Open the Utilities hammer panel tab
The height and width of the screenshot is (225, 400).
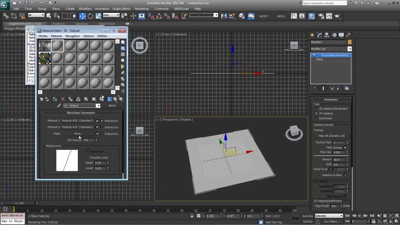point(348,35)
